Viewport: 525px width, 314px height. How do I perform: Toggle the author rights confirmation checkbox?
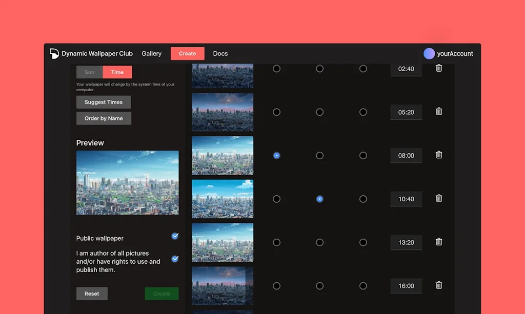coord(175,259)
